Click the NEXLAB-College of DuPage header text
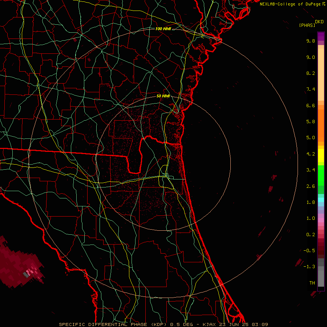This screenshot has height=327, width=327. pos(290,4)
